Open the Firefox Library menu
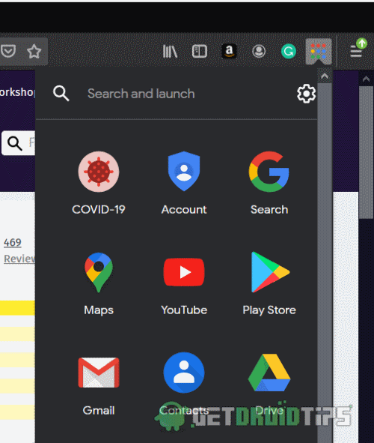Screen dimensions: 374x443 coord(170,52)
